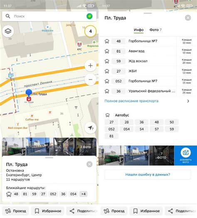Screen dimensions: 197x218
Task: Tap the my-location arrow button
Action: click(91, 128)
